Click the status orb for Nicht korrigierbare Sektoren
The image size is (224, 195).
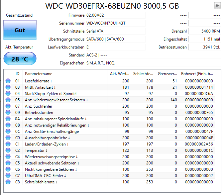pos(8,169)
